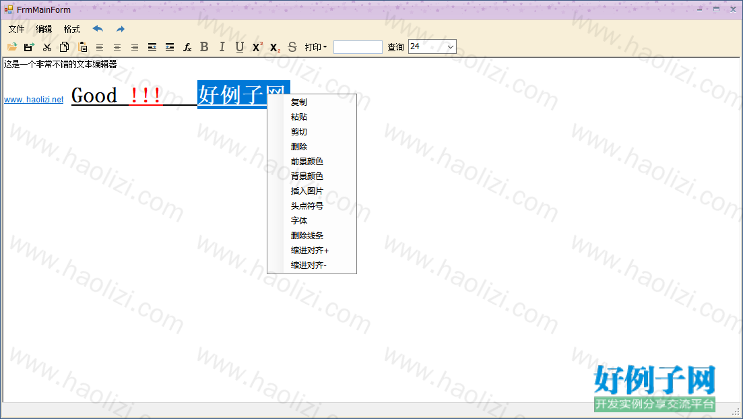Open a file with the folder icon
Viewport: 743px width, 419px height.
(12, 47)
